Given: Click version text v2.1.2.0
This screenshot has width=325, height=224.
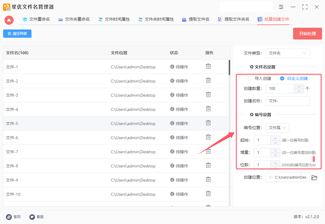Looking at the screenshot, I should (x=312, y=217).
